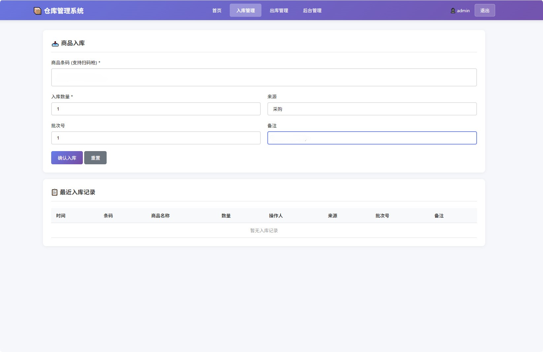Click the 退出 logout button
Image resolution: width=543 pixels, height=352 pixels.
point(485,11)
